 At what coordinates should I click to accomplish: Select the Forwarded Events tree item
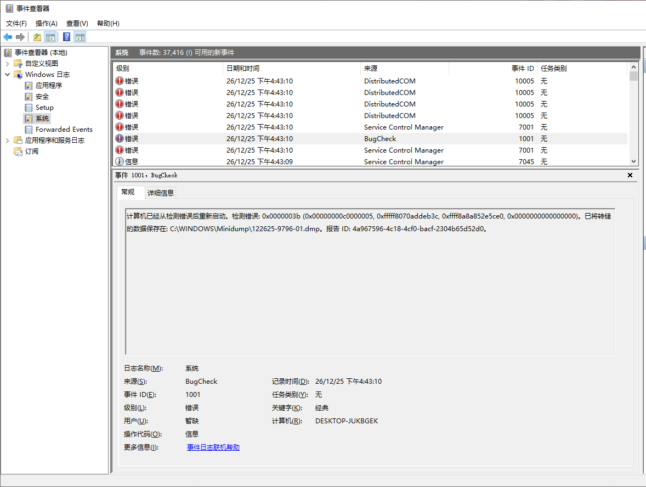pos(64,130)
